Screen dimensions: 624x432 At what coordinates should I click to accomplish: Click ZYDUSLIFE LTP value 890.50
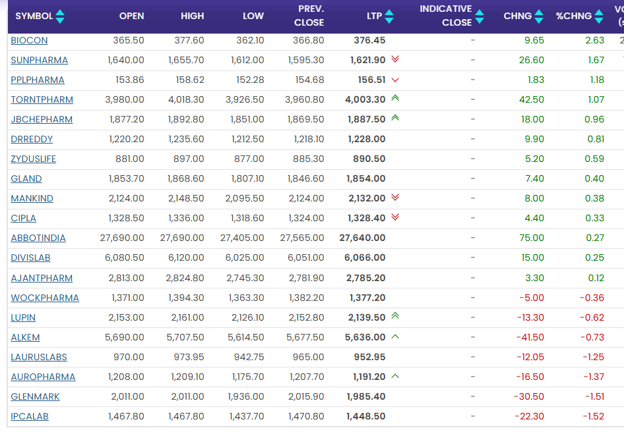[x=369, y=159]
